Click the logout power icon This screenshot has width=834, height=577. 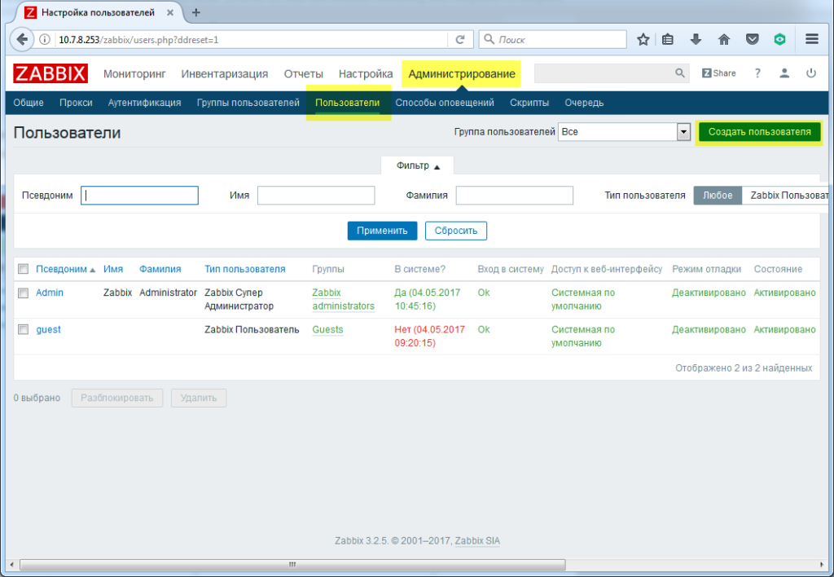click(810, 73)
